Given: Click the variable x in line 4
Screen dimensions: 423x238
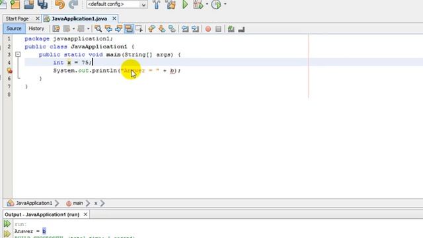Looking at the screenshot, I should point(69,63).
